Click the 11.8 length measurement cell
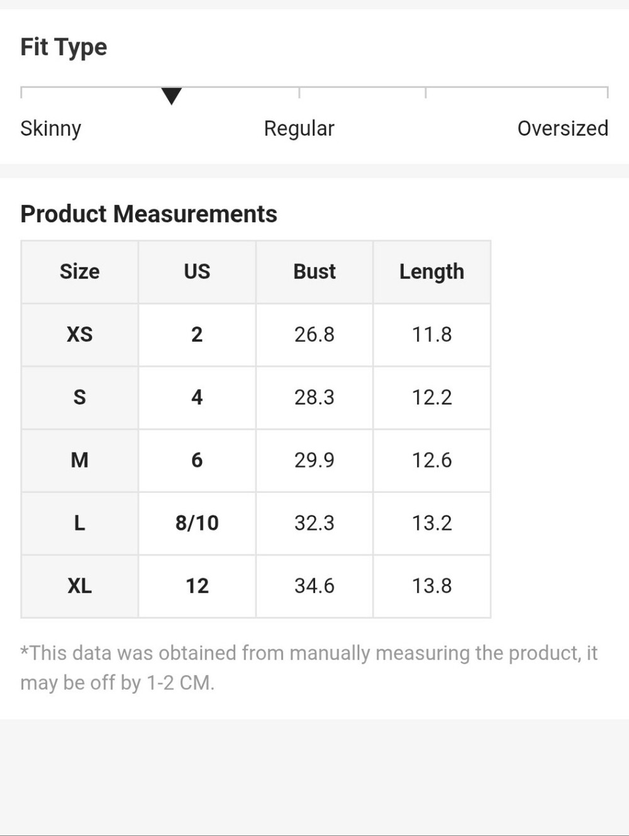Image resolution: width=629 pixels, height=836 pixels. [x=432, y=334]
